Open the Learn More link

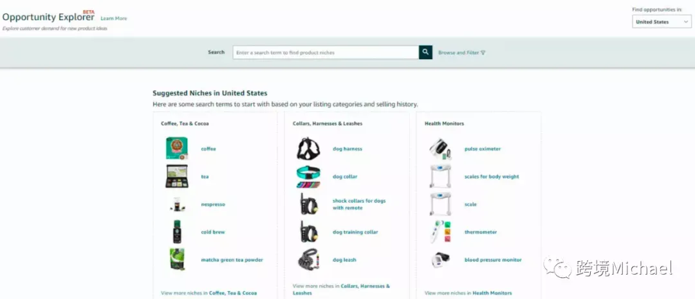(x=113, y=19)
